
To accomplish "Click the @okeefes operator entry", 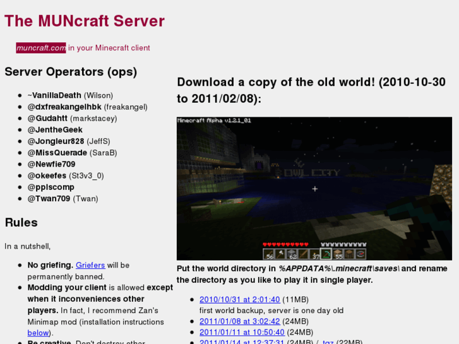I will (66, 175).
